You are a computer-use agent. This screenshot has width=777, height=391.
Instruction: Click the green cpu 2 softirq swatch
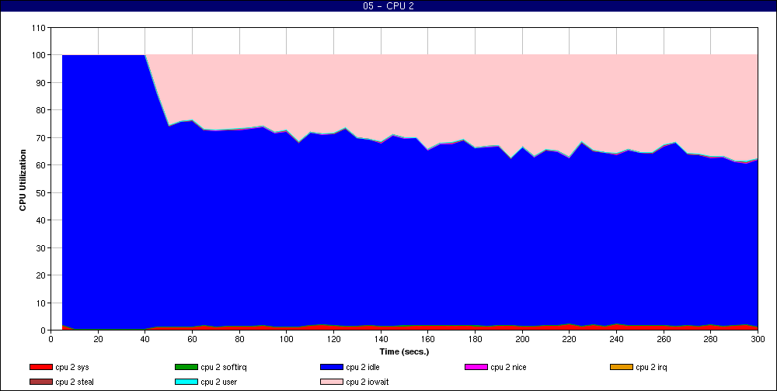tap(186, 367)
